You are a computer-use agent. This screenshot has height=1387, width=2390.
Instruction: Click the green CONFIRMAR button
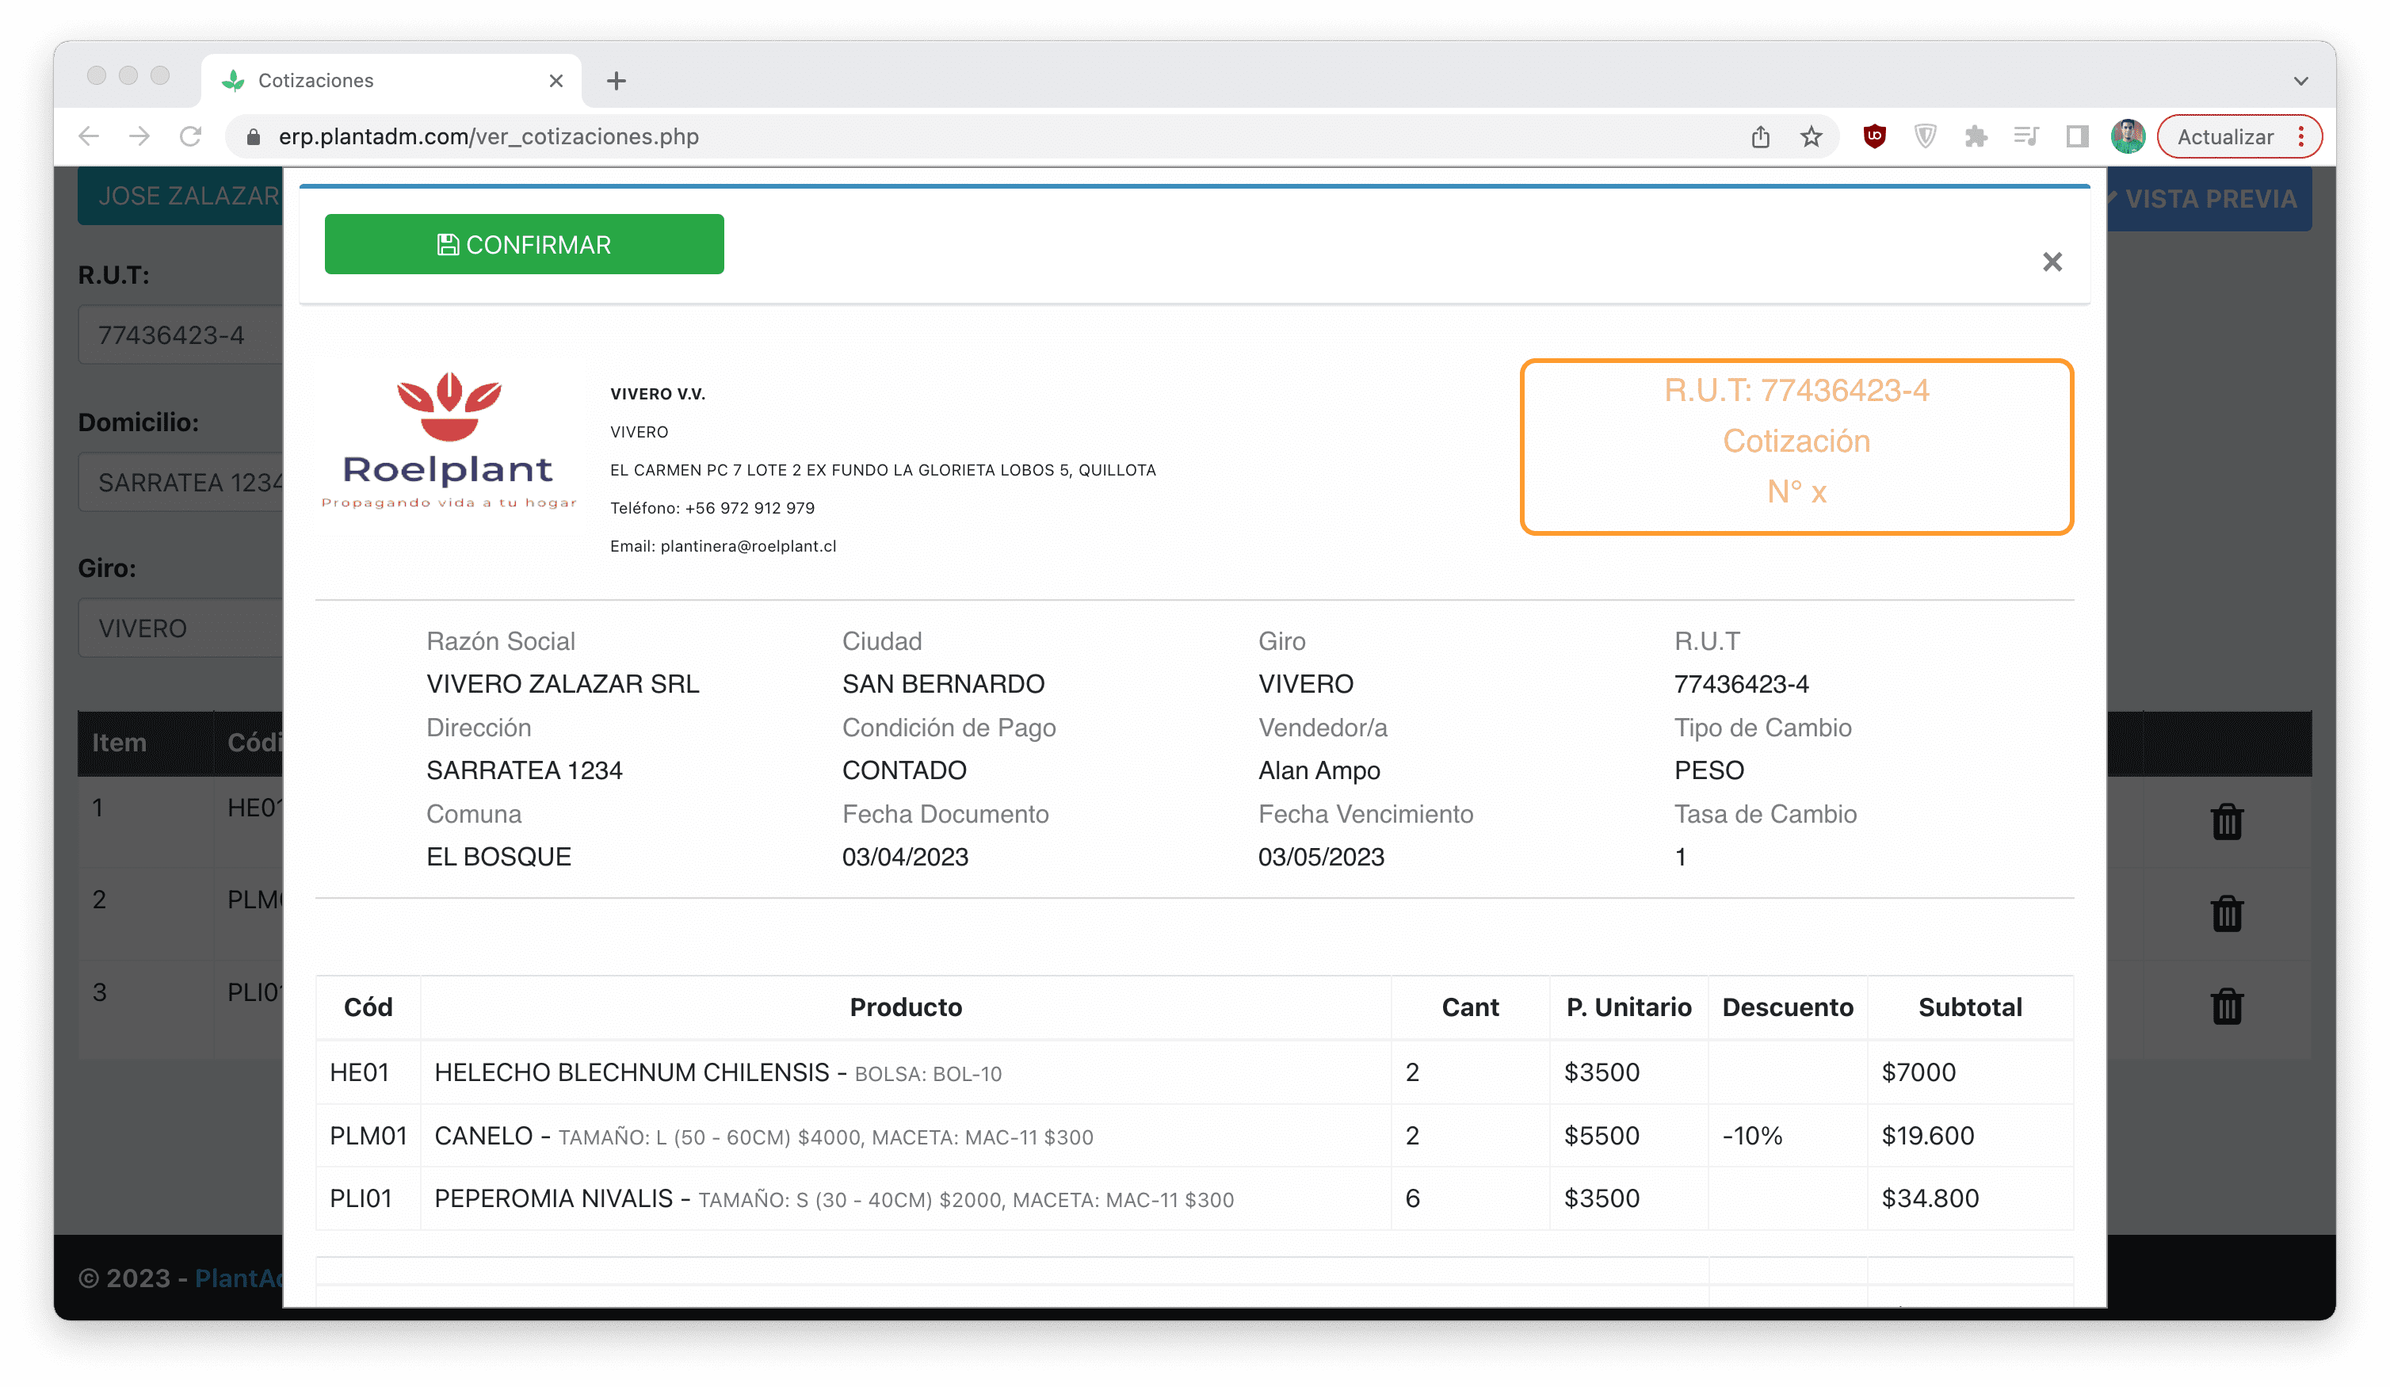pyautogui.click(x=524, y=244)
